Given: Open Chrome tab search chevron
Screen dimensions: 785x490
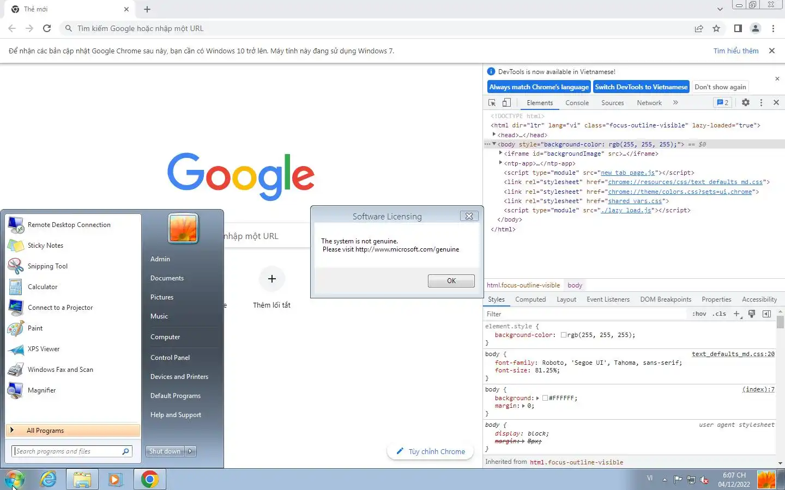Looking at the screenshot, I should tap(720, 9).
